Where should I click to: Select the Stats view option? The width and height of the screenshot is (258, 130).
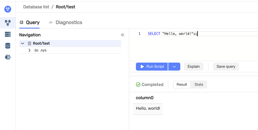[199, 85]
